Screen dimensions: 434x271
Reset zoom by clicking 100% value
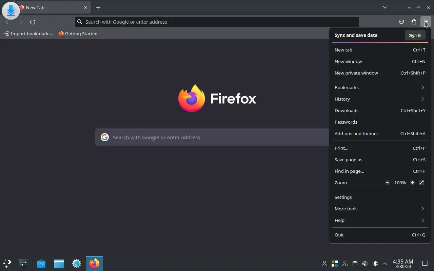400,183
